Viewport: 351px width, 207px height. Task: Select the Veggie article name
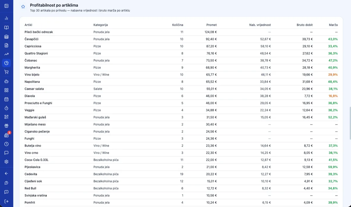[30, 110]
